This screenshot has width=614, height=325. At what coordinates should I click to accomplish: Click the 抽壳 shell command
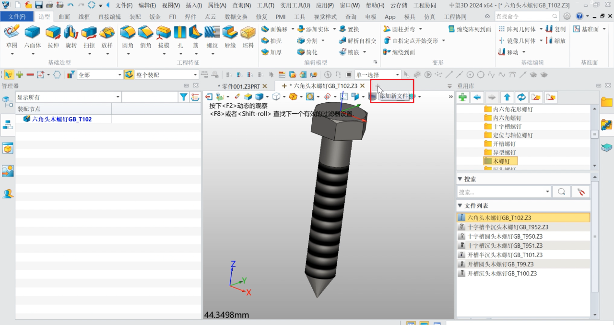[272, 41]
